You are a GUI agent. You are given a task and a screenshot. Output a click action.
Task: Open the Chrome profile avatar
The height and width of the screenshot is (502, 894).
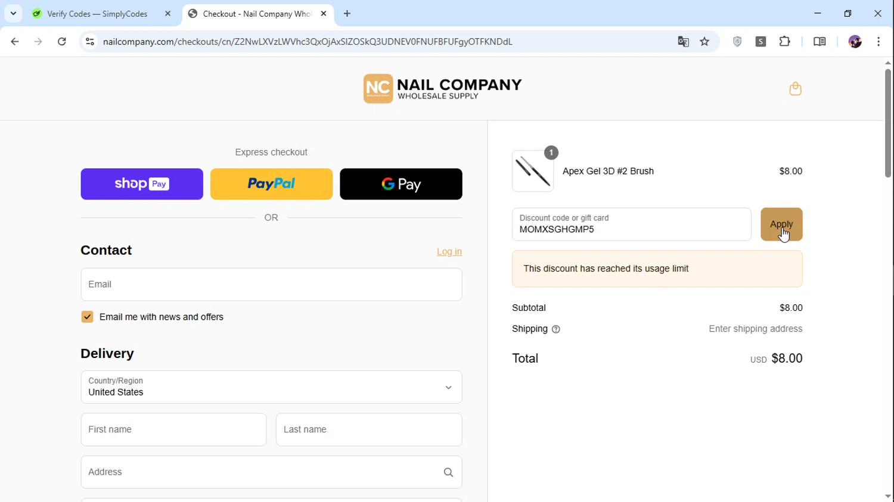coord(855,42)
